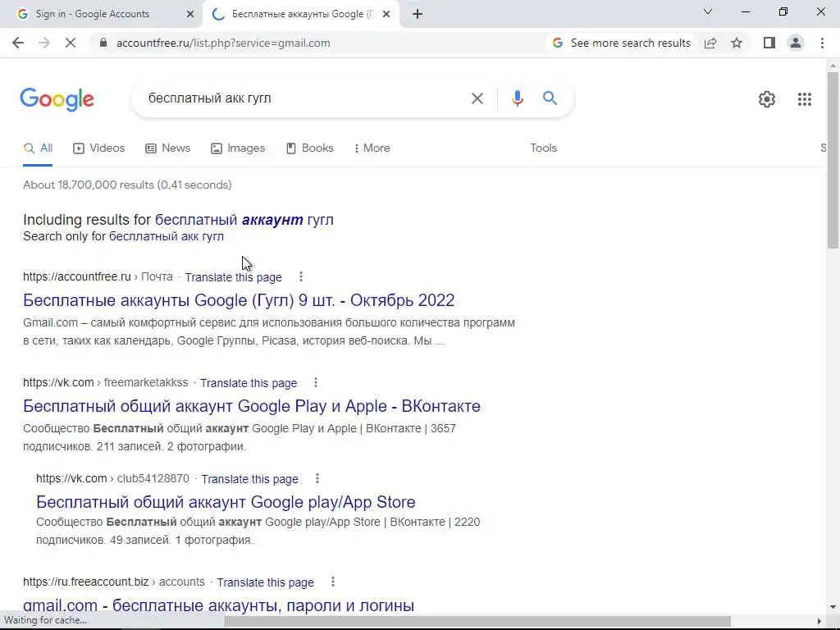
Task: Search only for бесплатный акк гугл
Action: pos(167,236)
